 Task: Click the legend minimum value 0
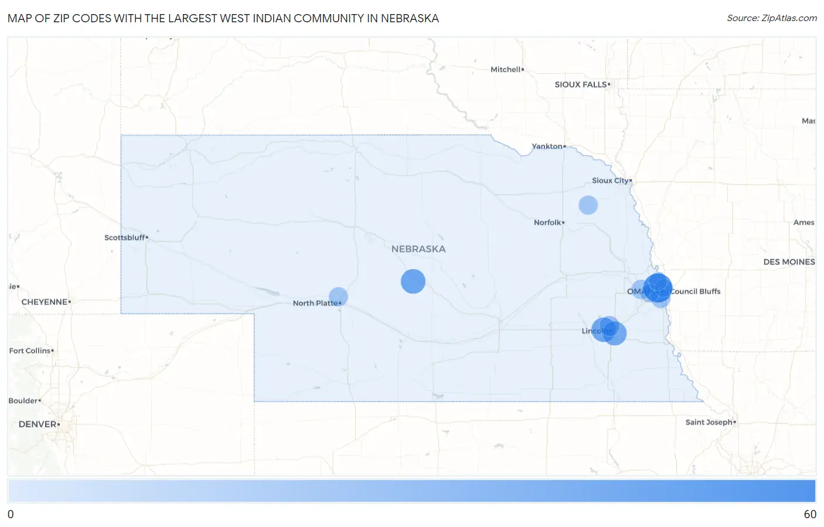point(11,514)
